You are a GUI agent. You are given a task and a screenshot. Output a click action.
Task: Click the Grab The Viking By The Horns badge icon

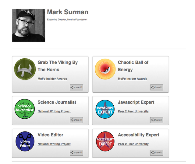tap(25, 68)
